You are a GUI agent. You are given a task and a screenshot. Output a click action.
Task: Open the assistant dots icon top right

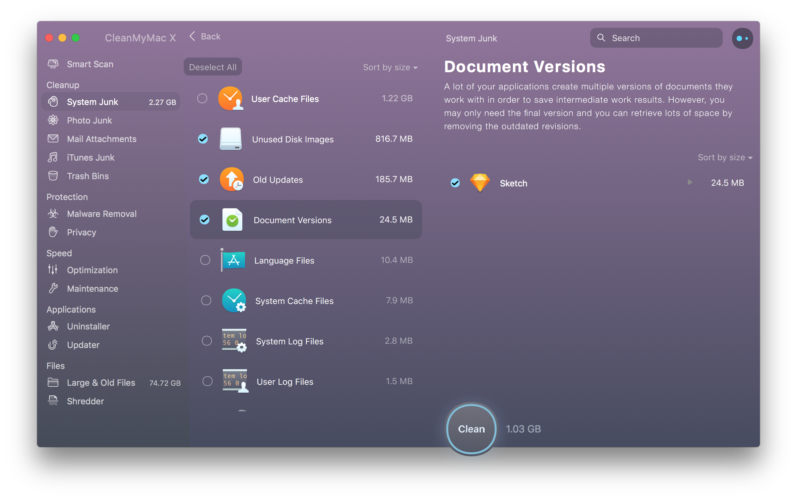(742, 38)
